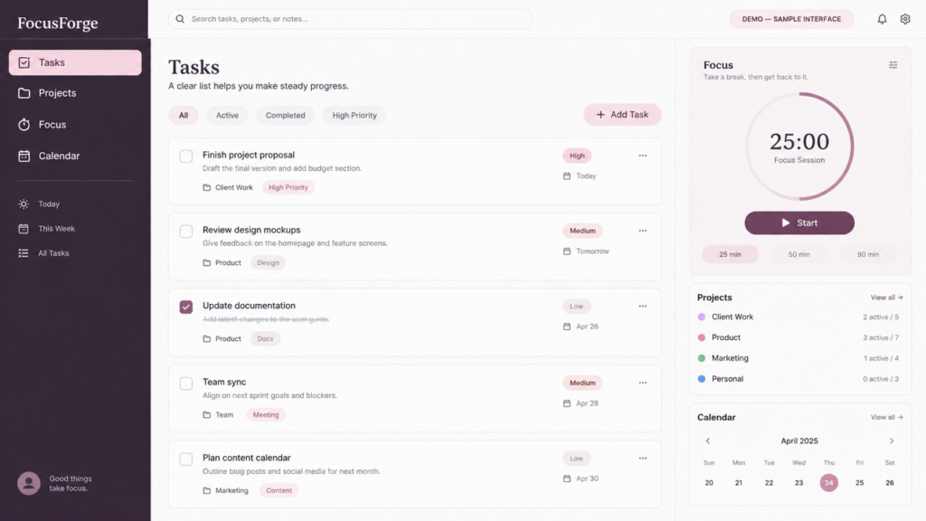Click the DEMO — SAMPLE INTERFACE badge

pyautogui.click(x=791, y=19)
